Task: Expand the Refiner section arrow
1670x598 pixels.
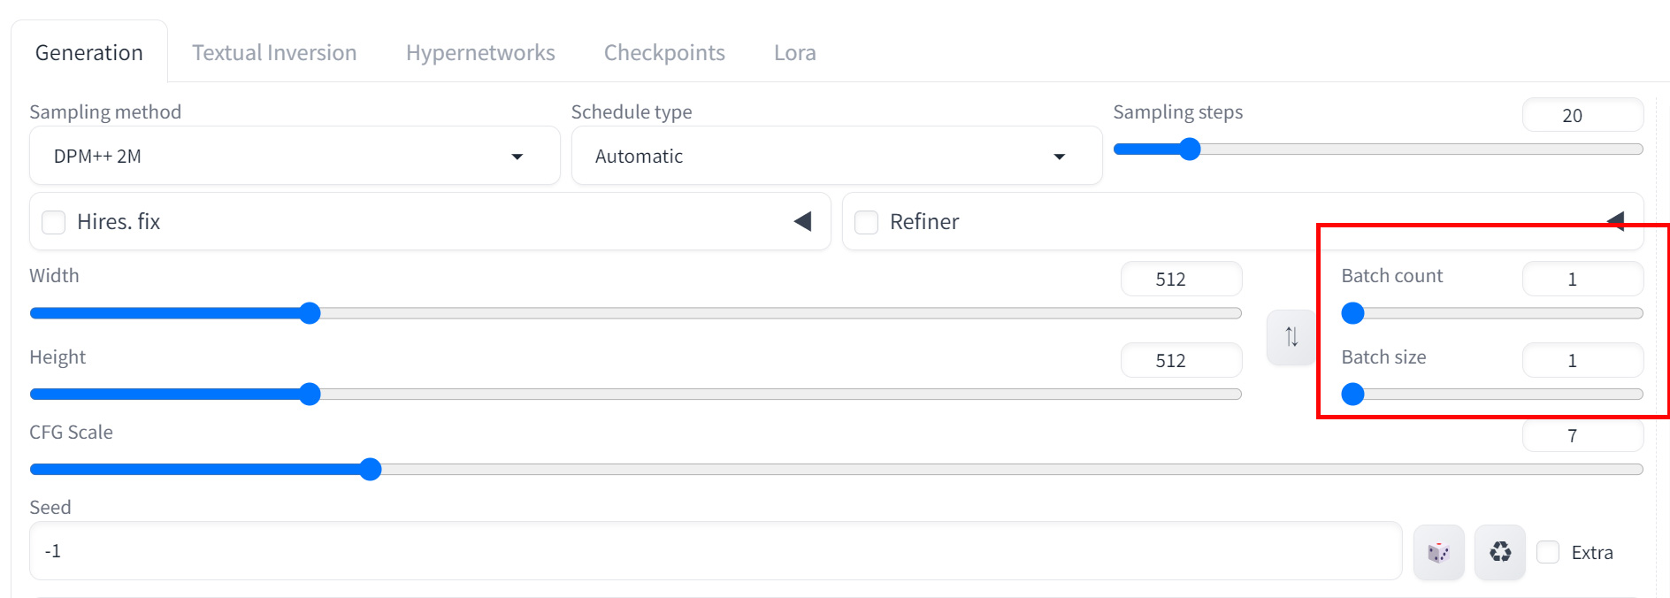Action: tap(1615, 220)
